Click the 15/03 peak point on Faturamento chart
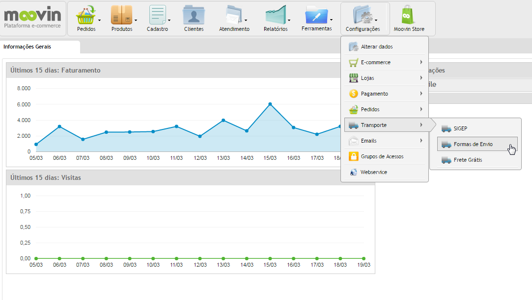The height and width of the screenshot is (300, 532). (x=270, y=104)
